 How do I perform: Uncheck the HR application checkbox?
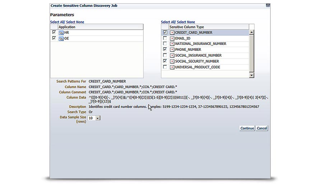pos(54,32)
